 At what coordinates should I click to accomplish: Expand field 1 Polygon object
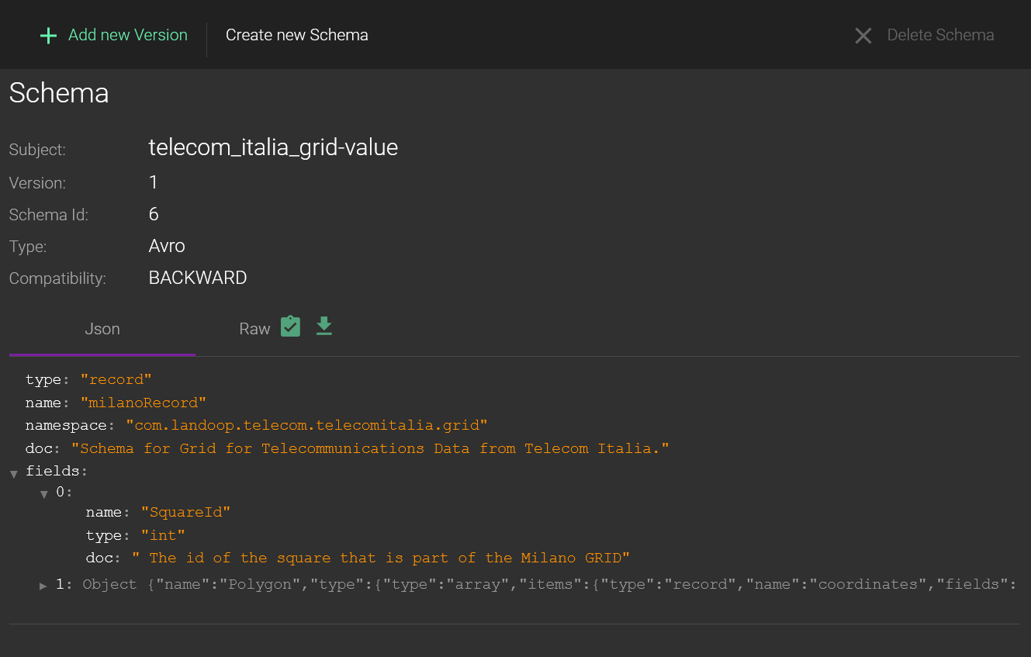point(43,586)
